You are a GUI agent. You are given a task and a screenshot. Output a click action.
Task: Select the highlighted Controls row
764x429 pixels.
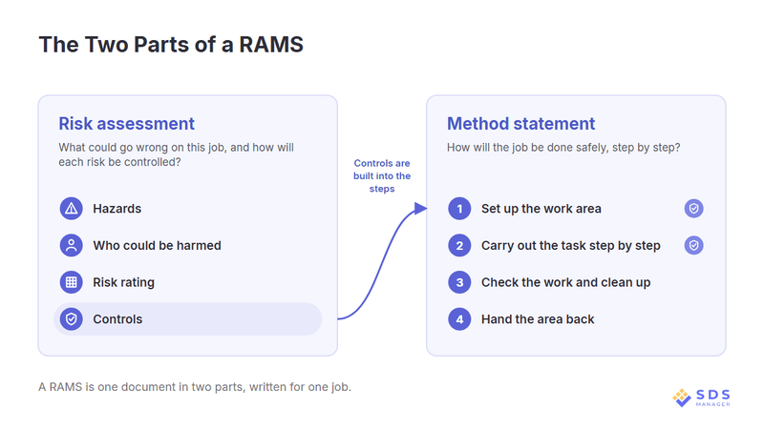click(187, 319)
